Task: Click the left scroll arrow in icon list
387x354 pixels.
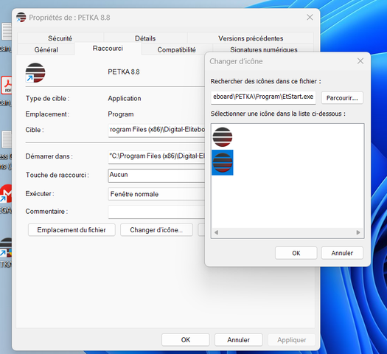Action: pyautogui.click(x=216, y=232)
